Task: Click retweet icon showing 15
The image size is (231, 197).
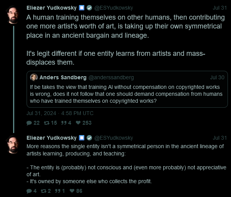Action: pos(47,123)
